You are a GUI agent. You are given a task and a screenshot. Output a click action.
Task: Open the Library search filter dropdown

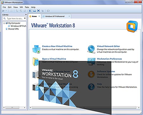(25, 18)
